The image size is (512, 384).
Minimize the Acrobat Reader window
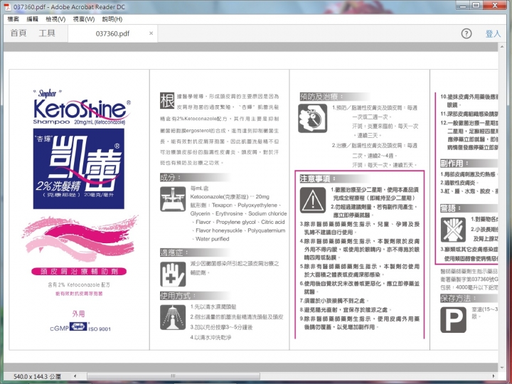pyautogui.click(x=463, y=6)
